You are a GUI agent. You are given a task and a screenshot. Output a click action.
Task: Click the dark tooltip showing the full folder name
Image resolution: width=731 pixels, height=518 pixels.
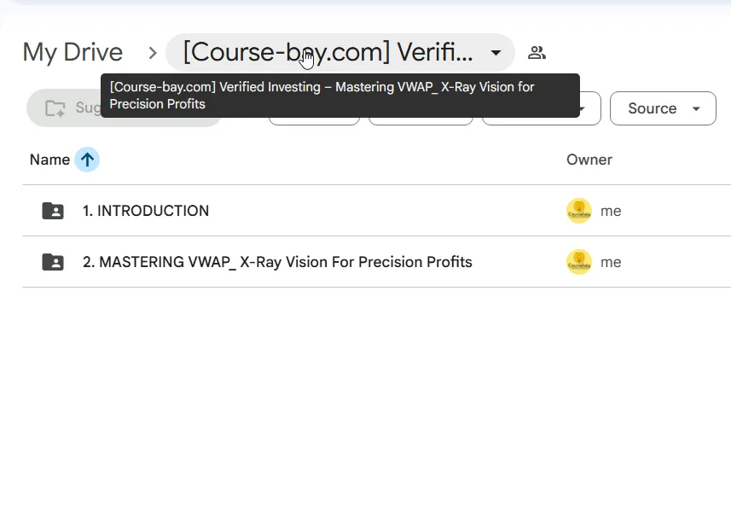[x=340, y=96]
